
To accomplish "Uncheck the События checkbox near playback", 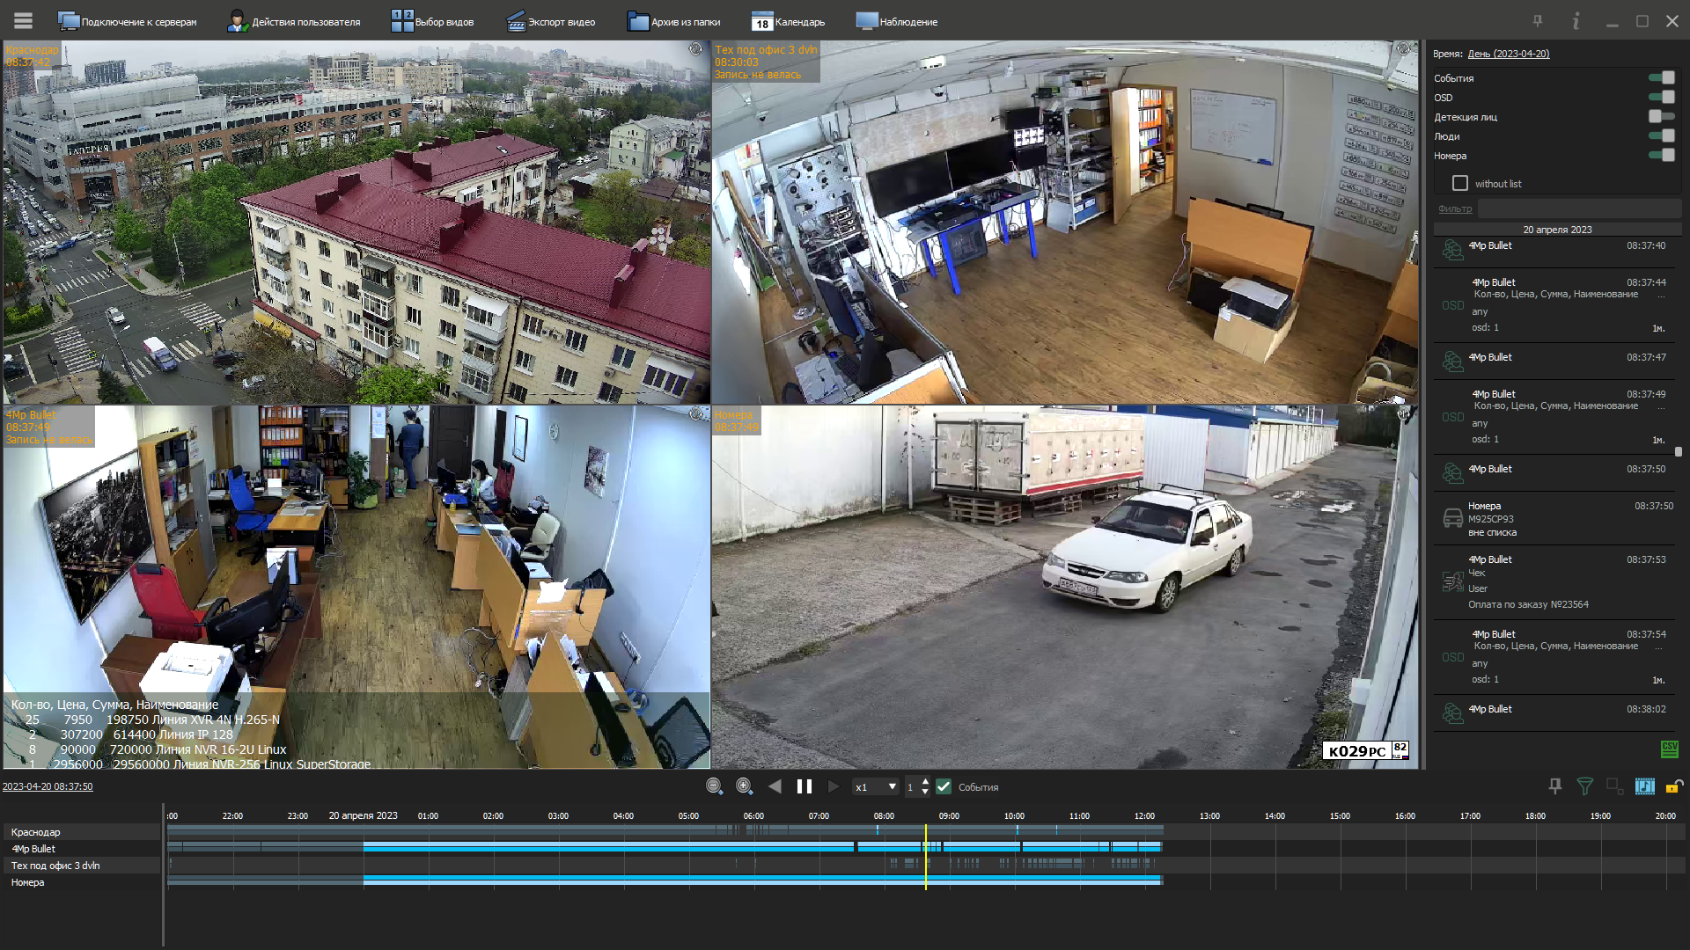I will pyautogui.click(x=944, y=786).
